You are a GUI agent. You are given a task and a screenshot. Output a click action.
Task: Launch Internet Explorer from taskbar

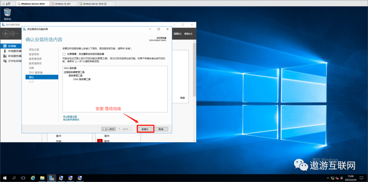coord(33,178)
